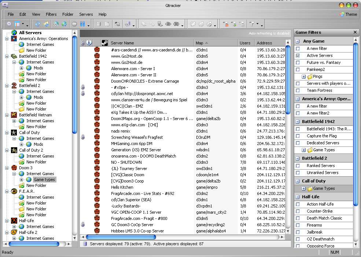The width and height of the screenshot is (361, 257).
Task: Click the America's Army game icon in tree
Action: (14, 39)
